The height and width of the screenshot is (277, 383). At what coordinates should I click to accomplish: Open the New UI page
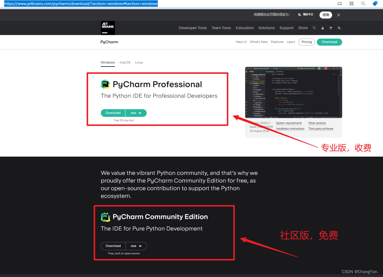click(241, 42)
